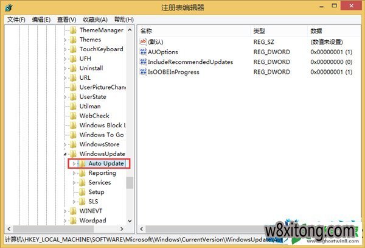This screenshot has height=248, width=365.
Task: Select the IncludeRecommendedUpdates value icon
Action: point(143,62)
